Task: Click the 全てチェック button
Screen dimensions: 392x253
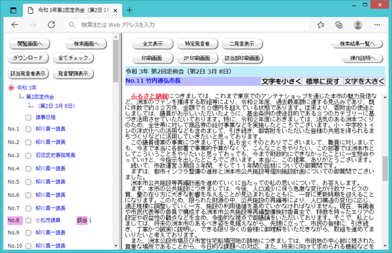Action: coord(73,58)
